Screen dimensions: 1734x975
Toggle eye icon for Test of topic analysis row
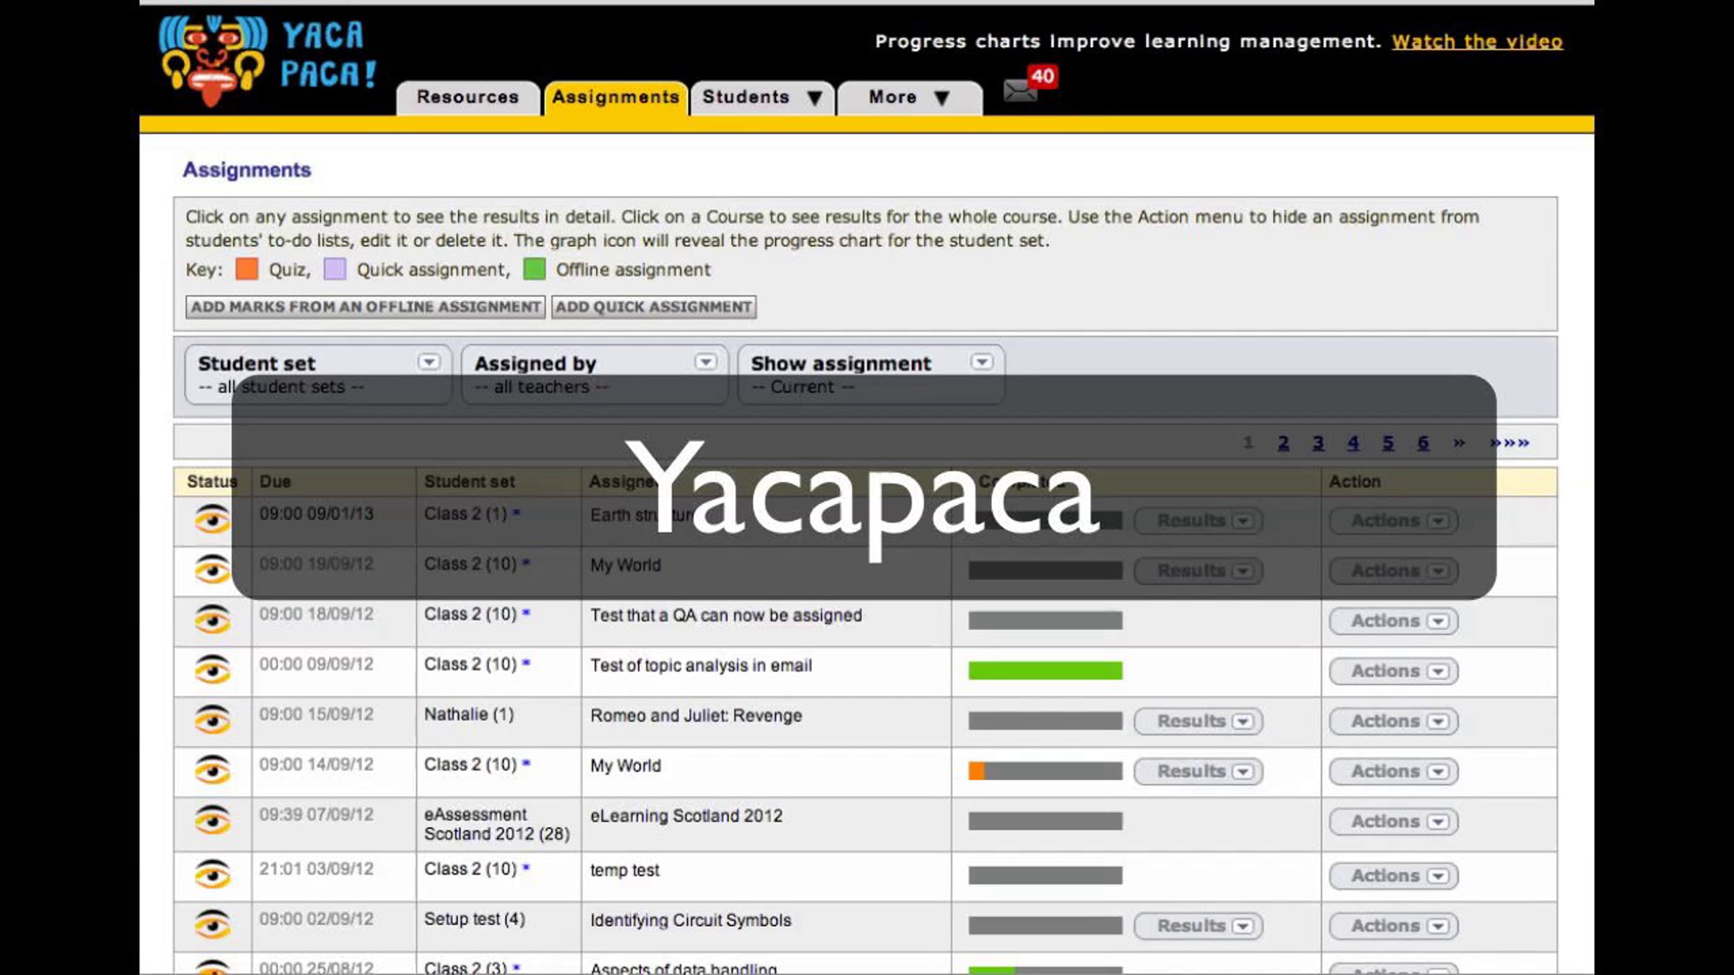212,670
